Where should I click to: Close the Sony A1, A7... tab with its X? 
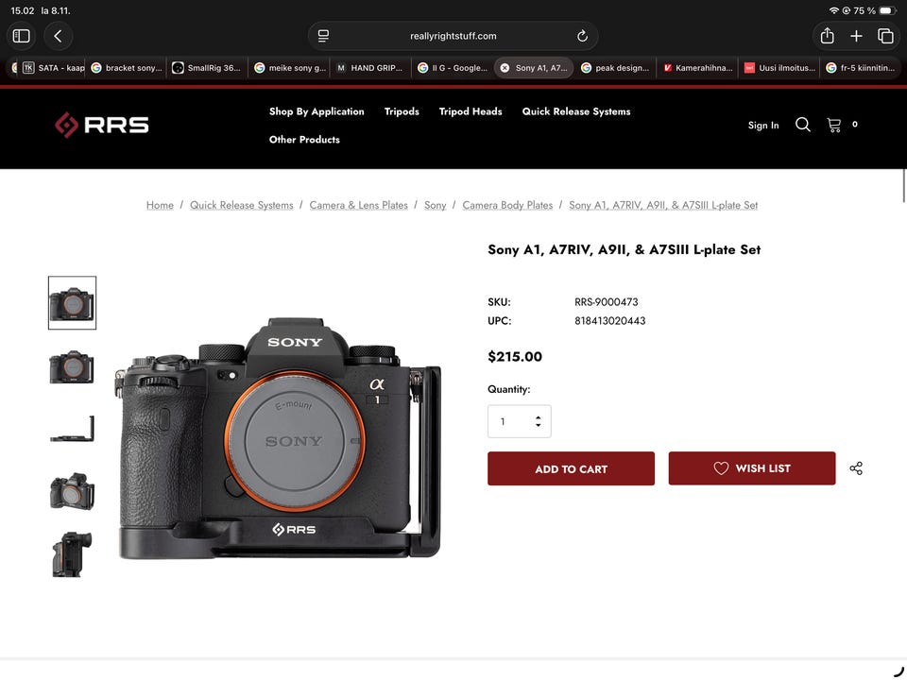click(x=505, y=68)
